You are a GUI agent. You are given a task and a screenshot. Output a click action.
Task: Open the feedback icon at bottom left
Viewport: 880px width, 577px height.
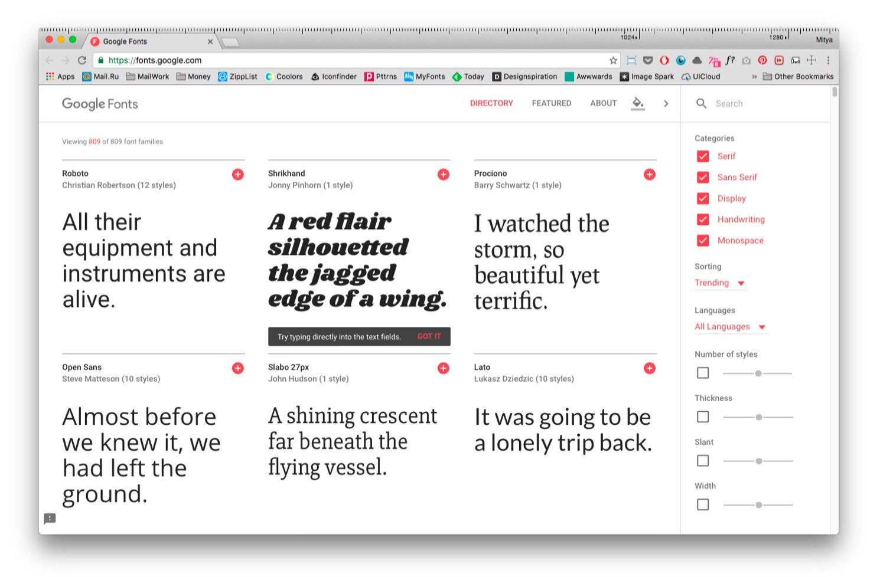pyautogui.click(x=50, y=519)
